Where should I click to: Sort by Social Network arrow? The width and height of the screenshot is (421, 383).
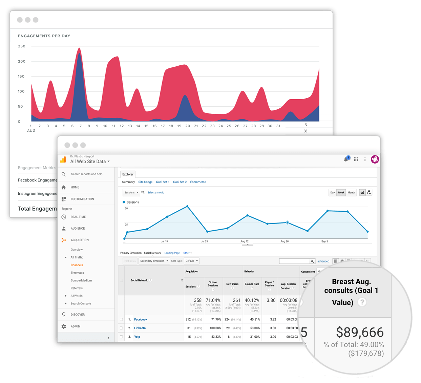[x=182, y=280]
